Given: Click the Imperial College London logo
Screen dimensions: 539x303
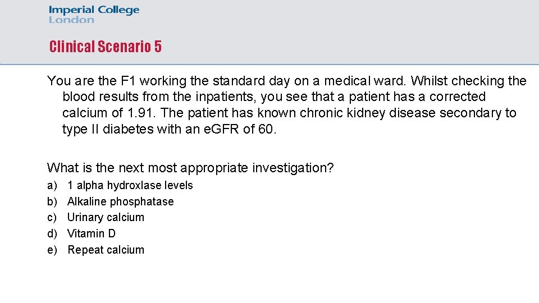Looking at the screenshot, I should pos(94,15).
